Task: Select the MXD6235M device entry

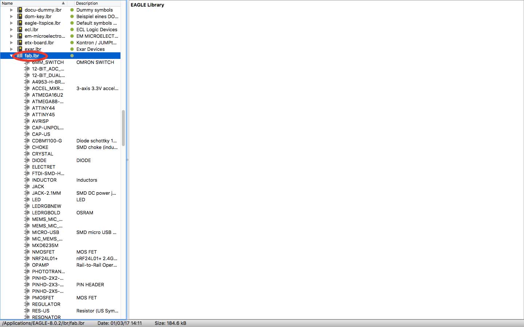Action: point(45,246)
